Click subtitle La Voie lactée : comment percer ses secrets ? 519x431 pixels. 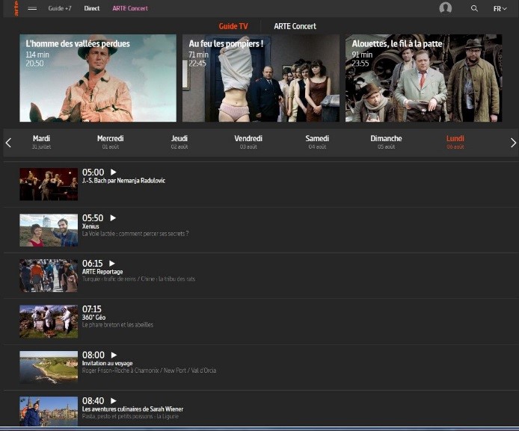click(x=135, y=234)
